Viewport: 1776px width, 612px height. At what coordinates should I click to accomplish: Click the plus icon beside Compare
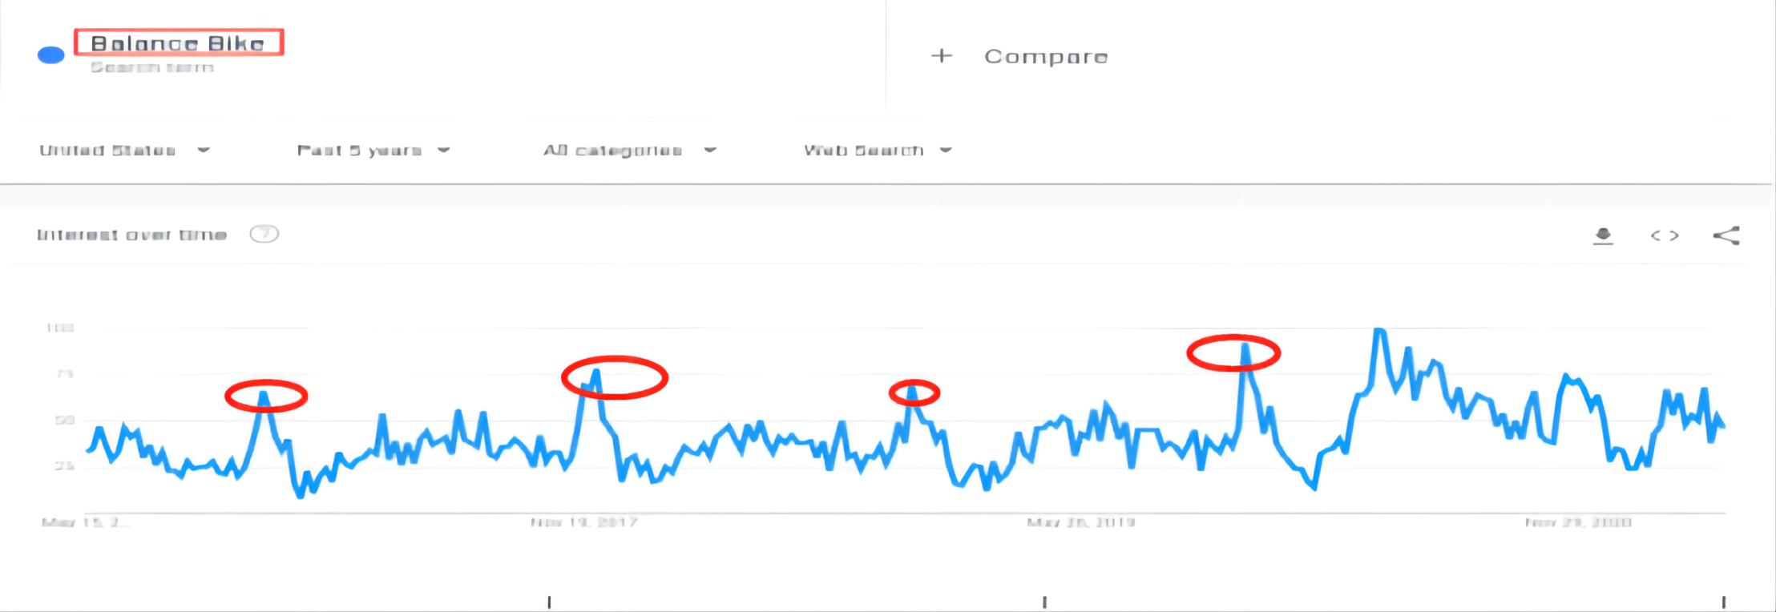click(942, 56)
